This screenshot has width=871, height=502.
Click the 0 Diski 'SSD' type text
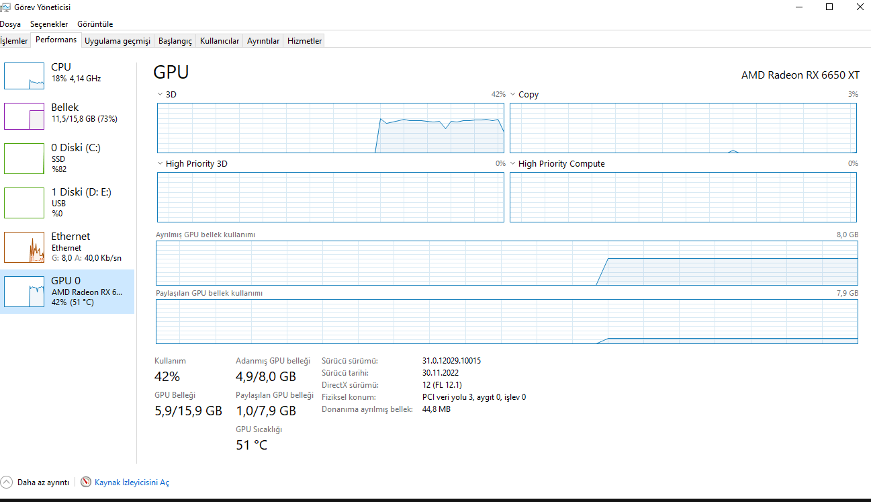click(58, 159)
